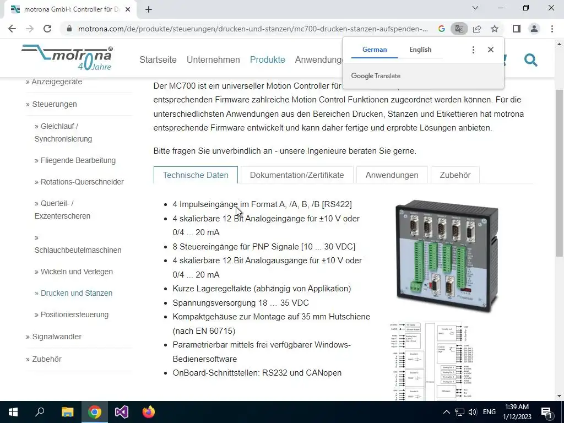
Task: Open Firefox from taskbar
Action: pos(148,412)
